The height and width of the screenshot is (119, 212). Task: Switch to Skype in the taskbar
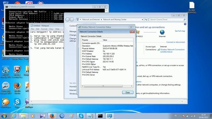tap(81, 116)
